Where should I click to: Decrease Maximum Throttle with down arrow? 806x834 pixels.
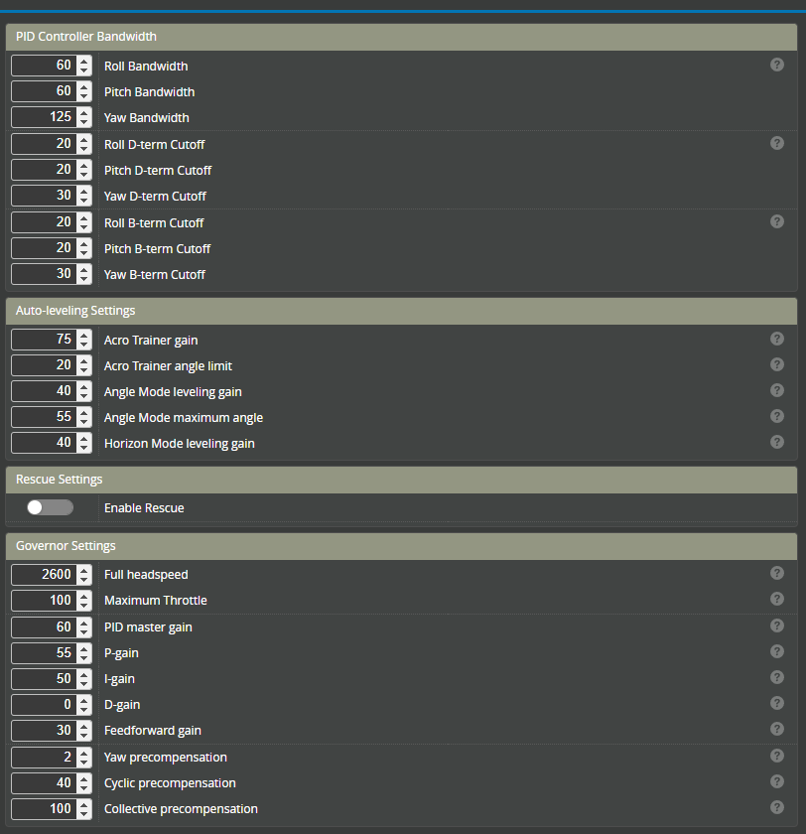(x=84, y=606)
